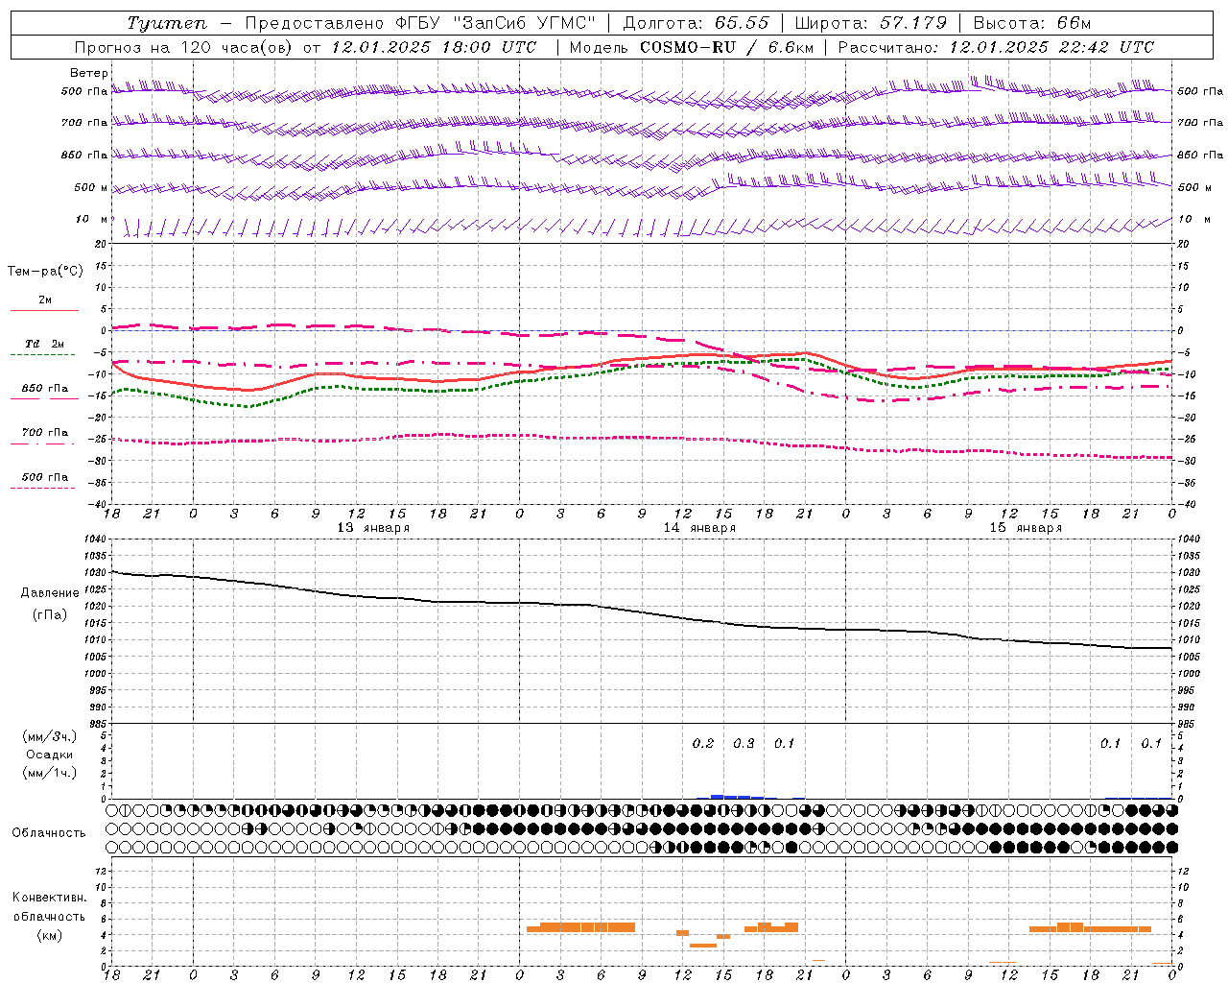Select the "Высота: 66м" header field
1228x983 pixels.
pyautogui.click(x=1032, y=23)
